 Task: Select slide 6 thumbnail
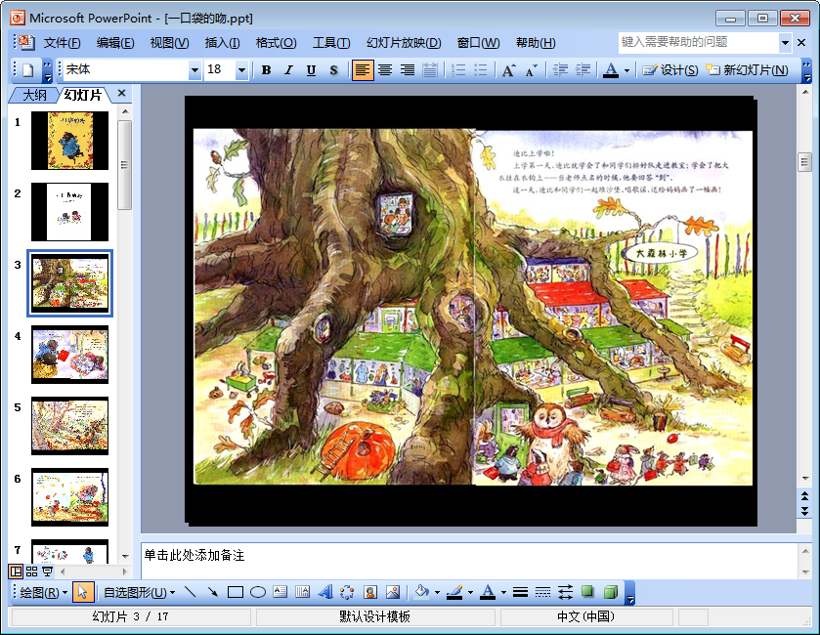(x=69, y=497)
